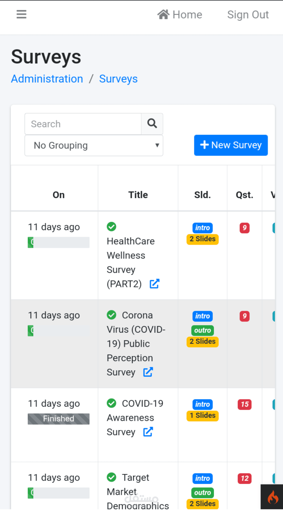Create a survey with New Survey button
The height and width of the screenshot is (519, 283).
tap(231, 145)
